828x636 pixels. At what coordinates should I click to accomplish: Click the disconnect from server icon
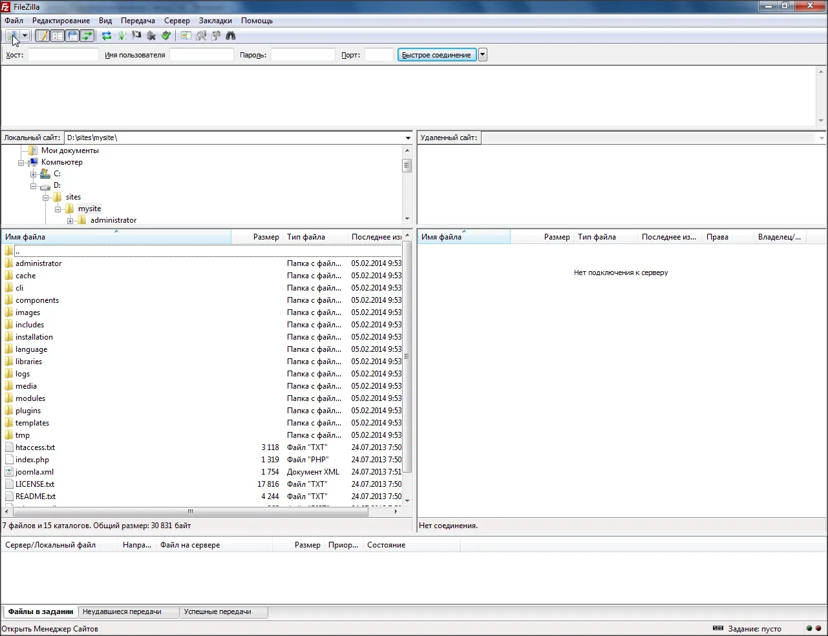tap(151, 36)
